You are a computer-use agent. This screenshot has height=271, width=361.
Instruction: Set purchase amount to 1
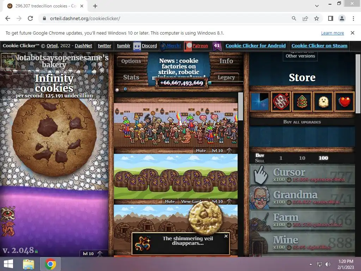(x=281, y=158)
